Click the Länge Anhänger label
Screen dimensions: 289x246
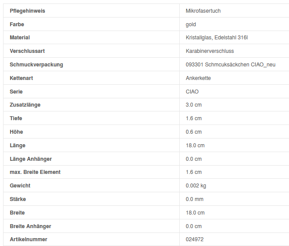point(31,159)
